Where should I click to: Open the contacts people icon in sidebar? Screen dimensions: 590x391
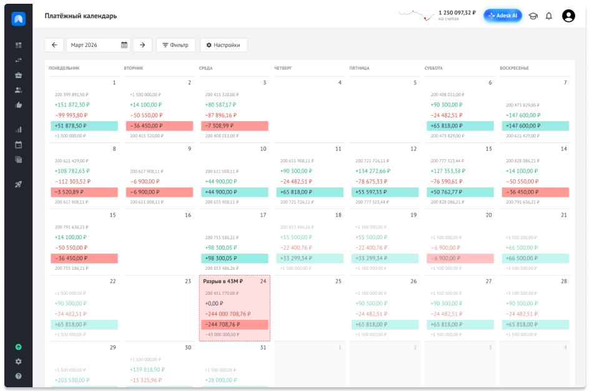[x=19, y=90]
